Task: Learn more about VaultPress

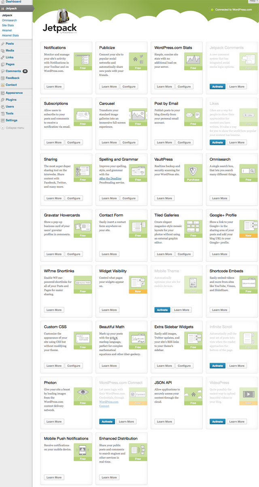Action: tap(164, 198)
